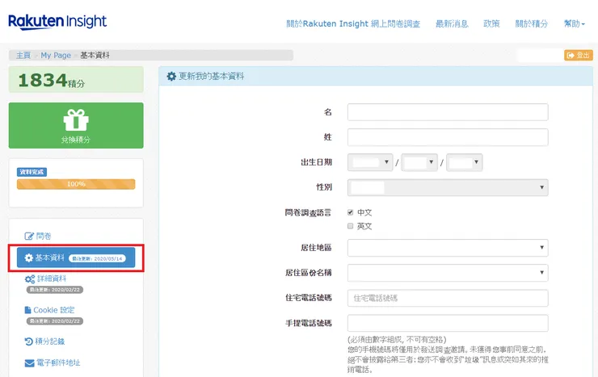The width and height of the screenshot is (598, 377).
Task: Go to My Page breadcrumb link
Action: 56,55
